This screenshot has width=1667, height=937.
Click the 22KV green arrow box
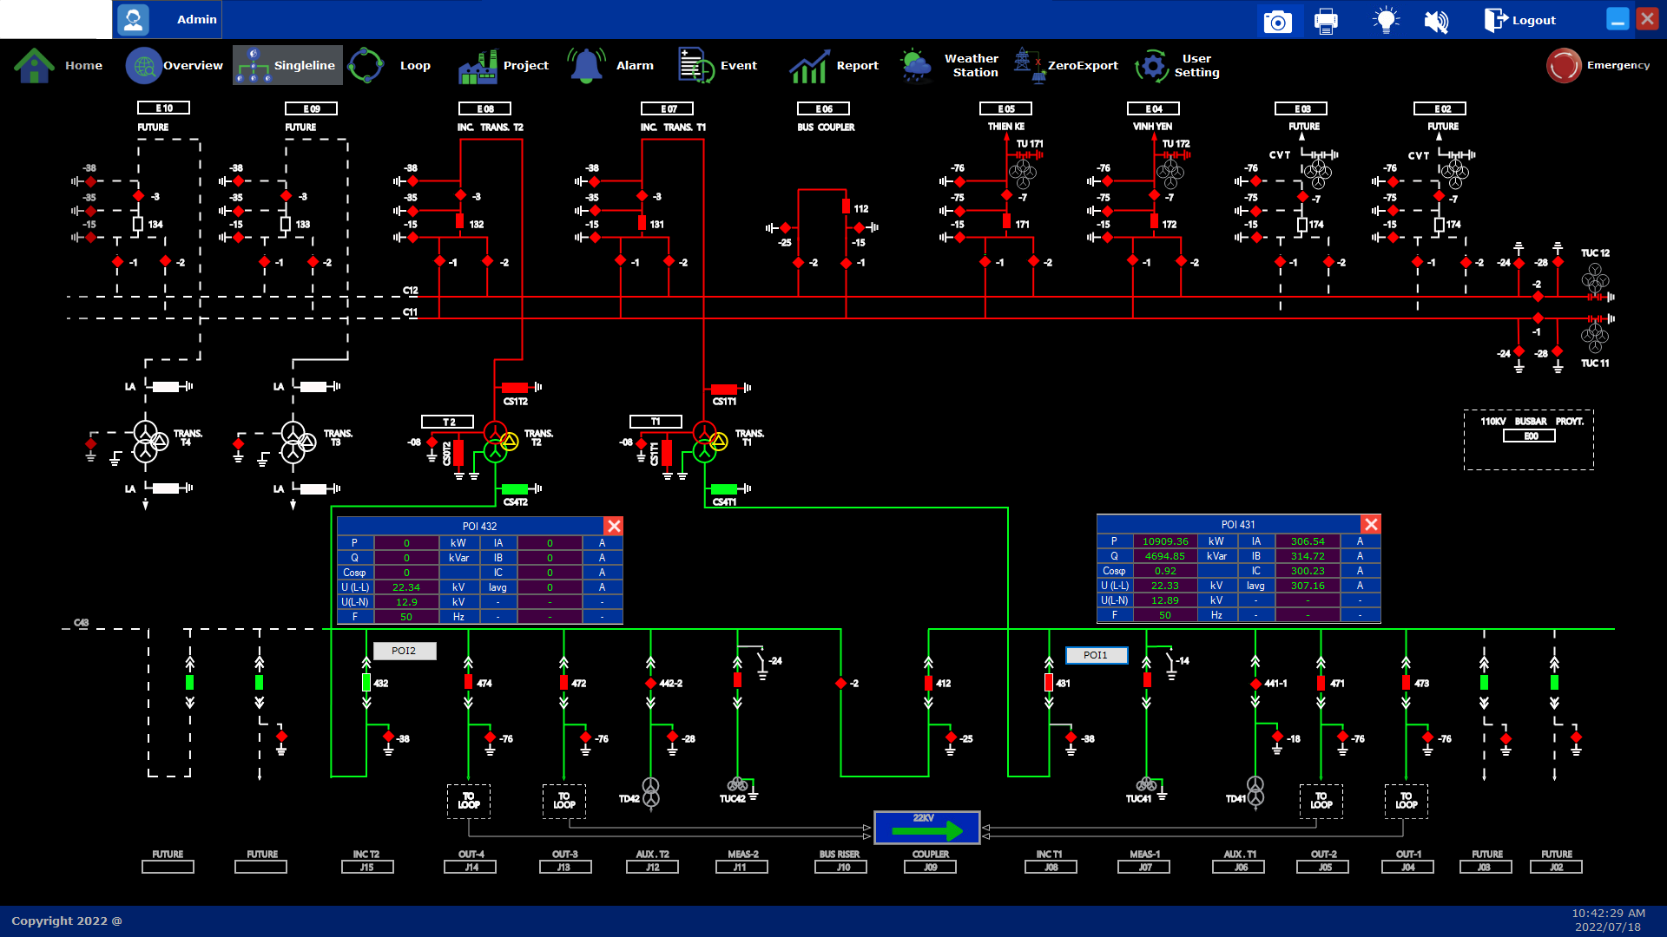pyautogui.click(x=926, y=828)
